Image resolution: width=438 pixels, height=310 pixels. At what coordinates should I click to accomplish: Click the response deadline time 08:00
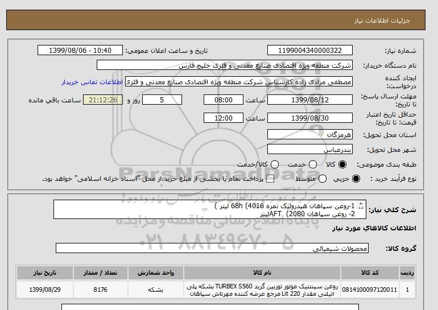223,100
